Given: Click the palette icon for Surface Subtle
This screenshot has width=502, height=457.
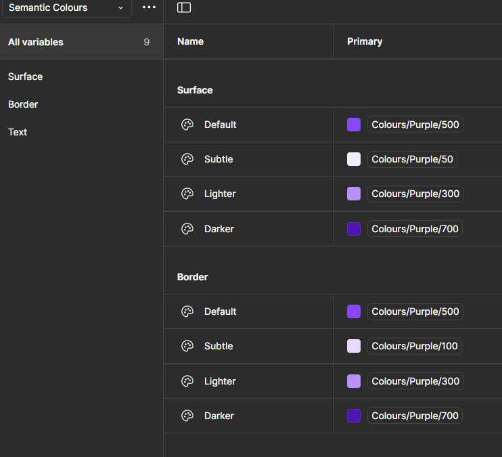Looking at the screenshot, I should point(187,159).
